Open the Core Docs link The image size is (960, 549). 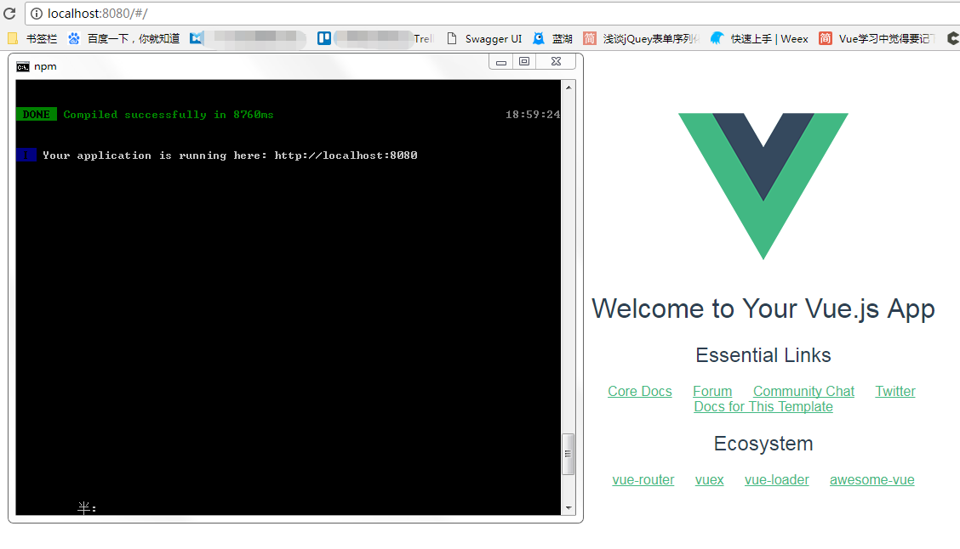coord(639,391)
